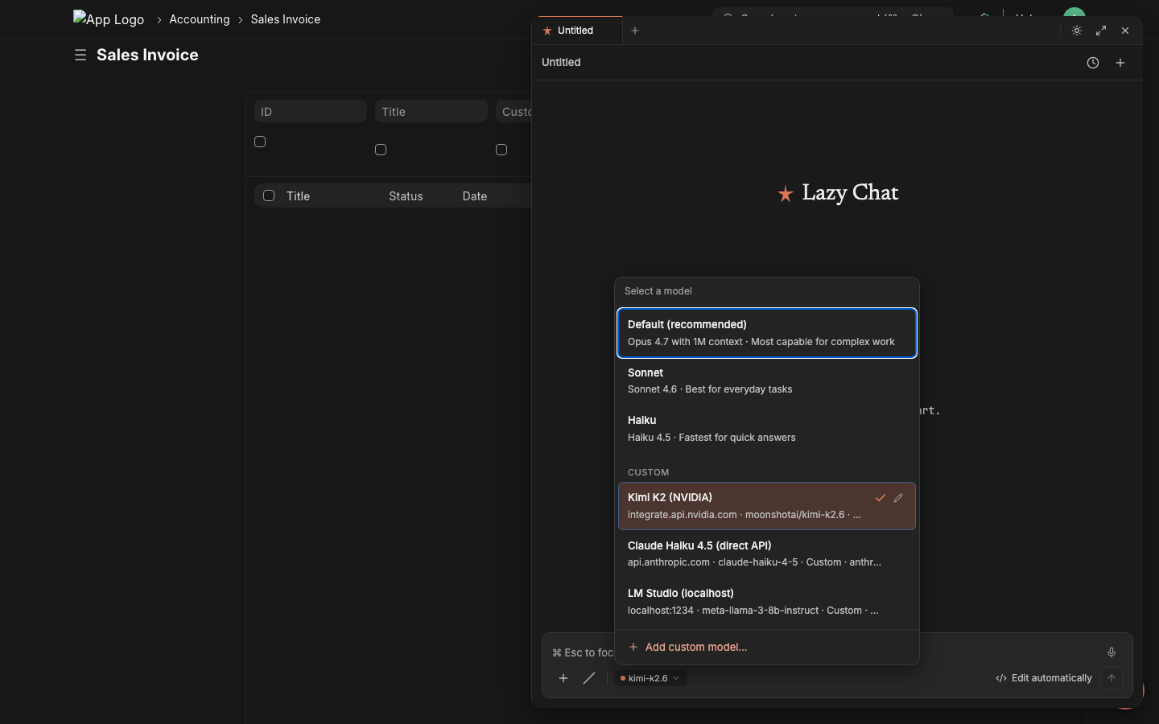1159x724 pixels.
Task: Sort by the Title column header
Action: [x=298, y=196]
